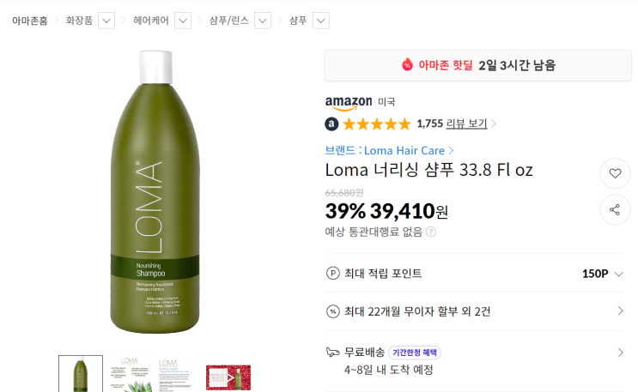Go to 아마존홈 breadcrumb
Image resolution: width=638 pixels, height=392 pixels.
point(30,20)
